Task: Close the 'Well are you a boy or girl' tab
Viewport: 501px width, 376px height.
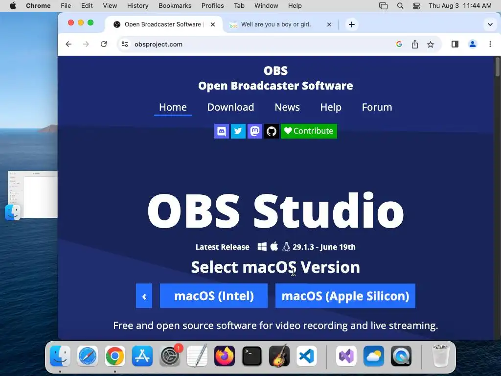Action: (x=329, y=24)
